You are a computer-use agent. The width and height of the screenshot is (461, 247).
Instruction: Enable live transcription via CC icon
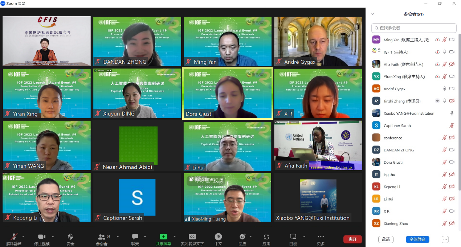[x=192, y=237]
